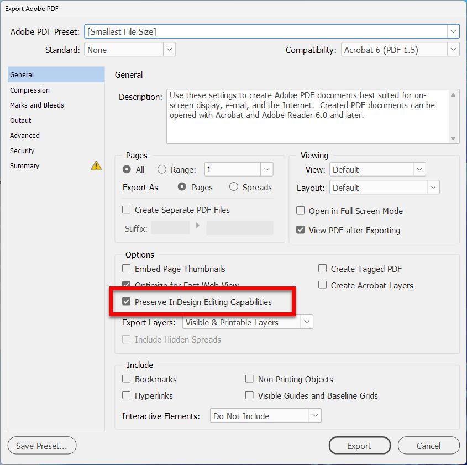Click the warning icon beside Summary
Viewport: 467px width, 465px height.
point(96,165)
